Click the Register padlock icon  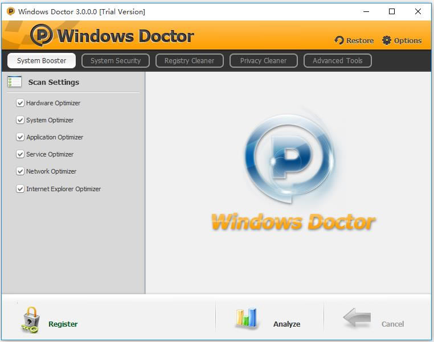(x=30, y=320)
